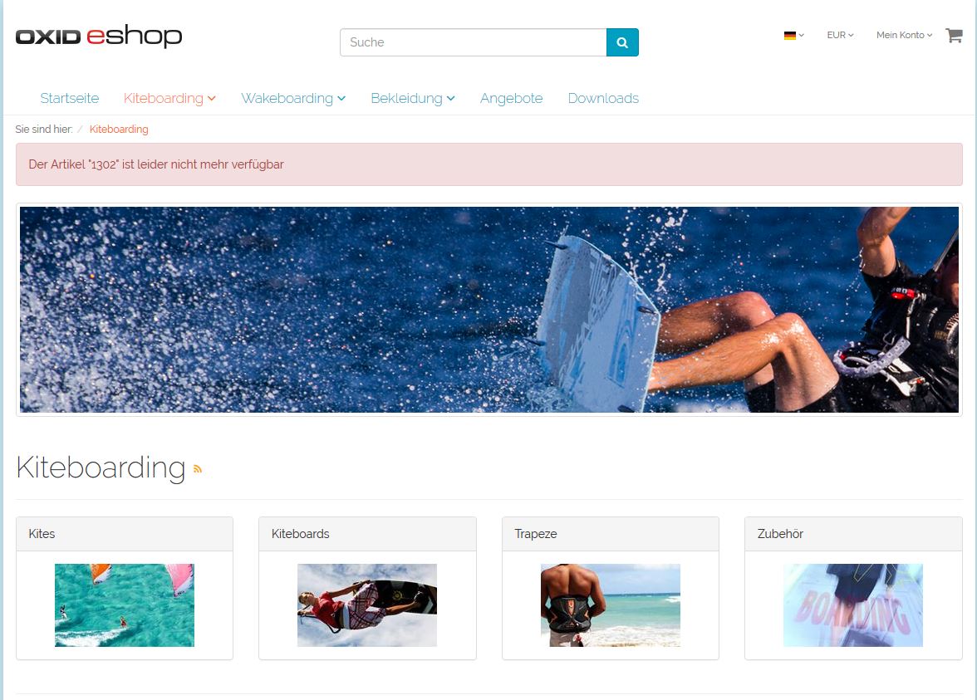Open the Kiteboards category image
977x700 pixels.
point(367,605)
